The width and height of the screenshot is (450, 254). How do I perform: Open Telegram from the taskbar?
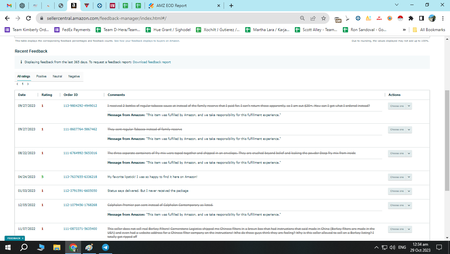point(106,247)
